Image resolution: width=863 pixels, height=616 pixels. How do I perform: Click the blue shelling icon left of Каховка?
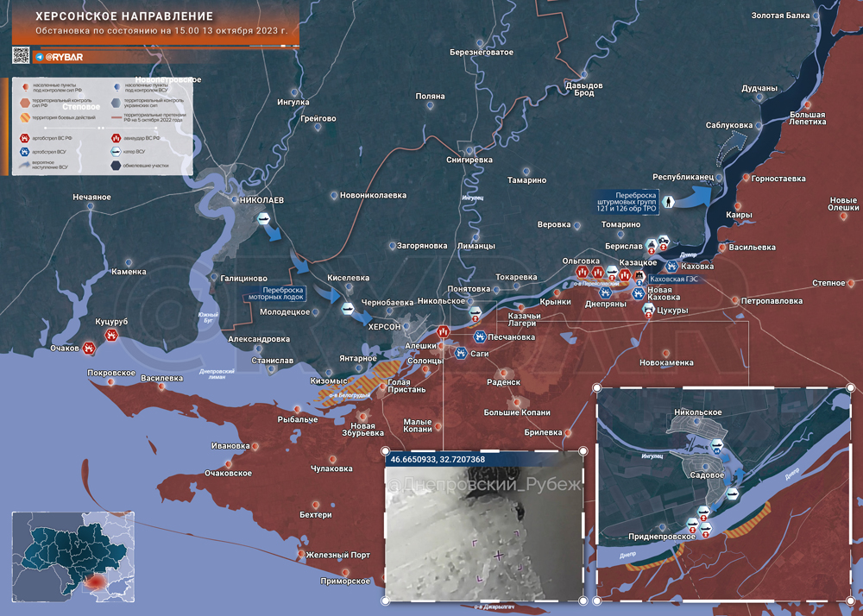point(672,267)
